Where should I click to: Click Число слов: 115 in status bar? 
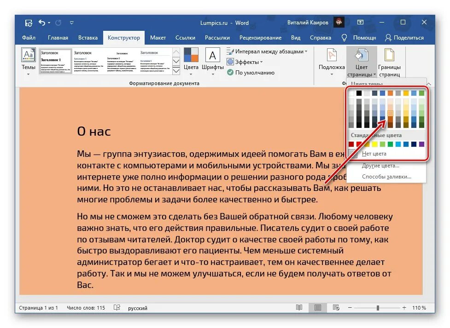point(86,308)
